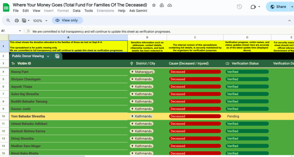Click the search magnifier in toolbar

pyautogui.click(x=7, y=21)
